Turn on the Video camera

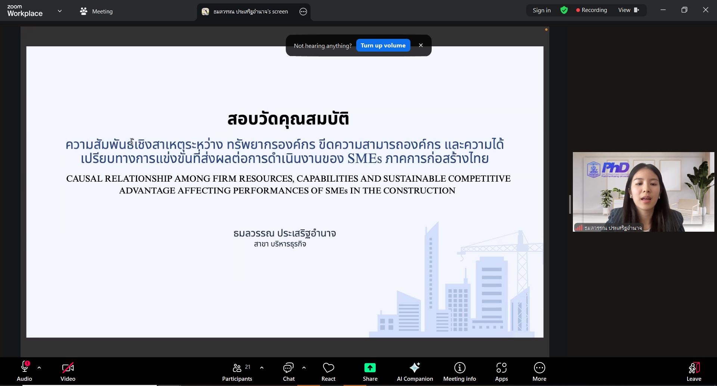[68, 372]
